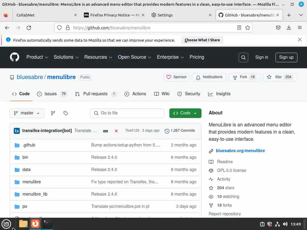Expand the Resources dropdown menu
Image resolution: width=307 pixels, height=230 pixels.
click(98, 57)
